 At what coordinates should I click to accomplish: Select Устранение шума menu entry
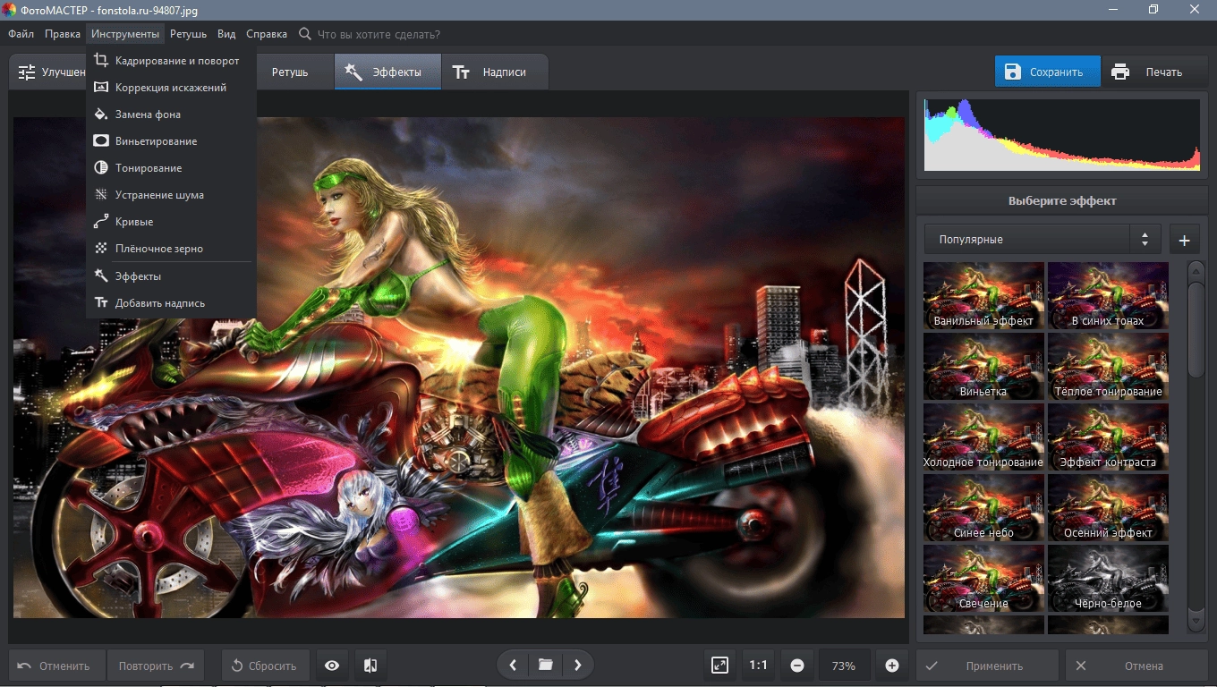171,195
